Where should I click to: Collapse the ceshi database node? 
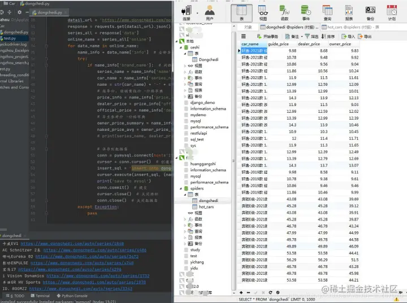tap(181, 47)
